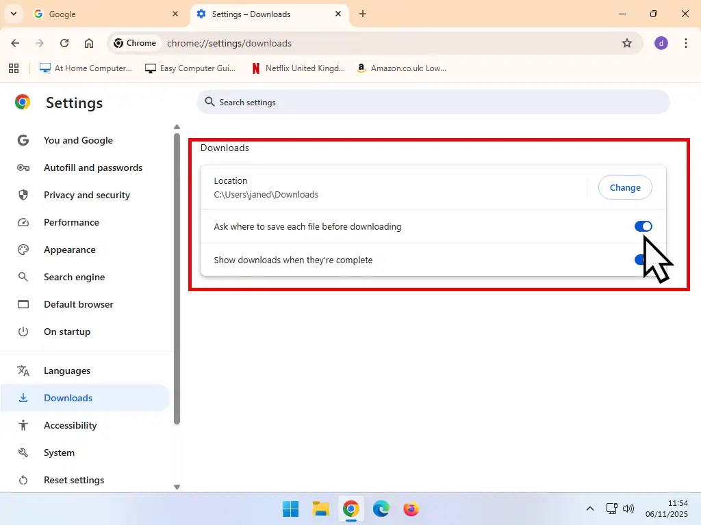Launch Firefox from the taskbar
This screenshot has height=525, width=701.
pyautogui.click(x=411, y=509)
